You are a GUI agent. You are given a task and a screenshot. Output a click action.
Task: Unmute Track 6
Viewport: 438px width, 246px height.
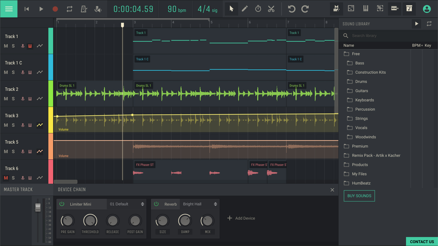6,178
